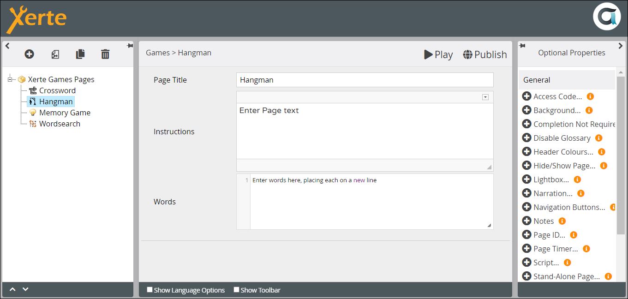
Task: Toggle the Show Toolbar checkbox
Action: coord(236,290)
